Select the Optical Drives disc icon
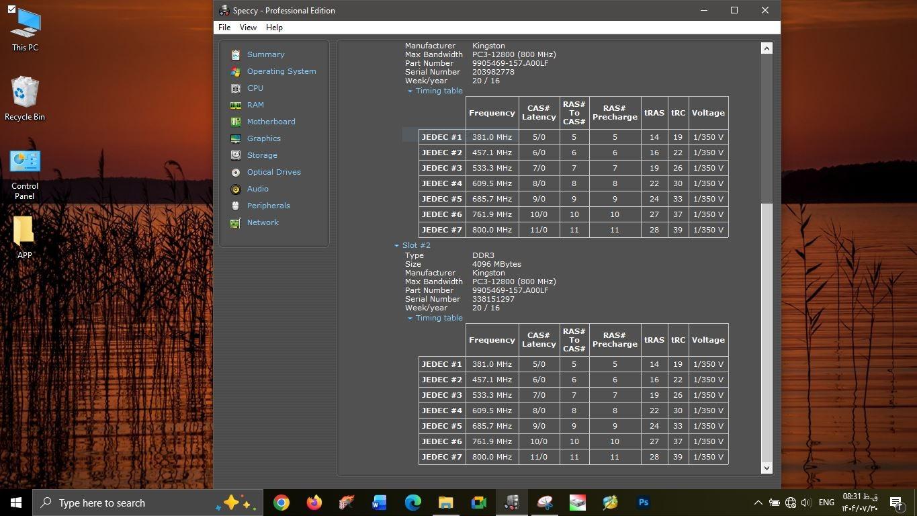This screenshot has width=917, height=516. [235, 172]
